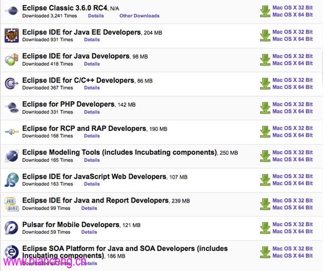323x271 pixels.
Task: Open Details for Java EE Developers
Action: [x=92, y=40]
